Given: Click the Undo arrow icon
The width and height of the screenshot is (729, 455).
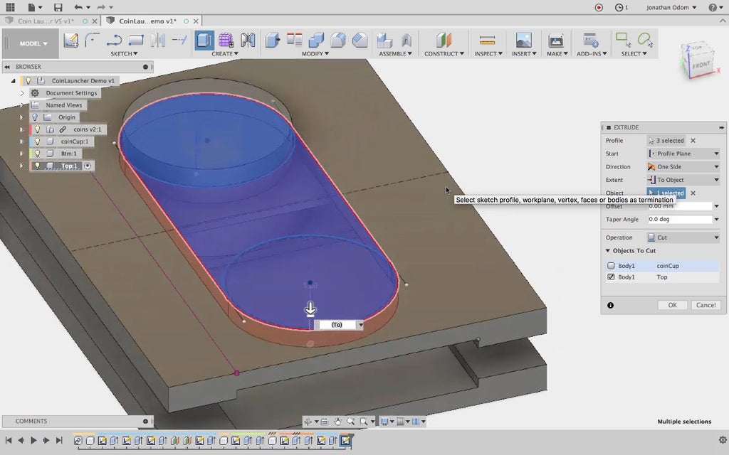Looking at the screenshot, I should click(78, 7).
